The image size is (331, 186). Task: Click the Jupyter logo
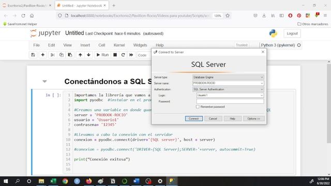point(46,33)
